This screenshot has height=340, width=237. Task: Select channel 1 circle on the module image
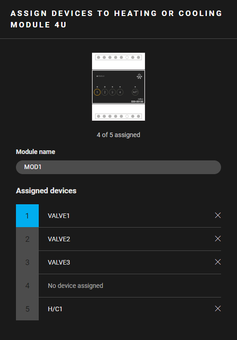(x=97, y=92)
